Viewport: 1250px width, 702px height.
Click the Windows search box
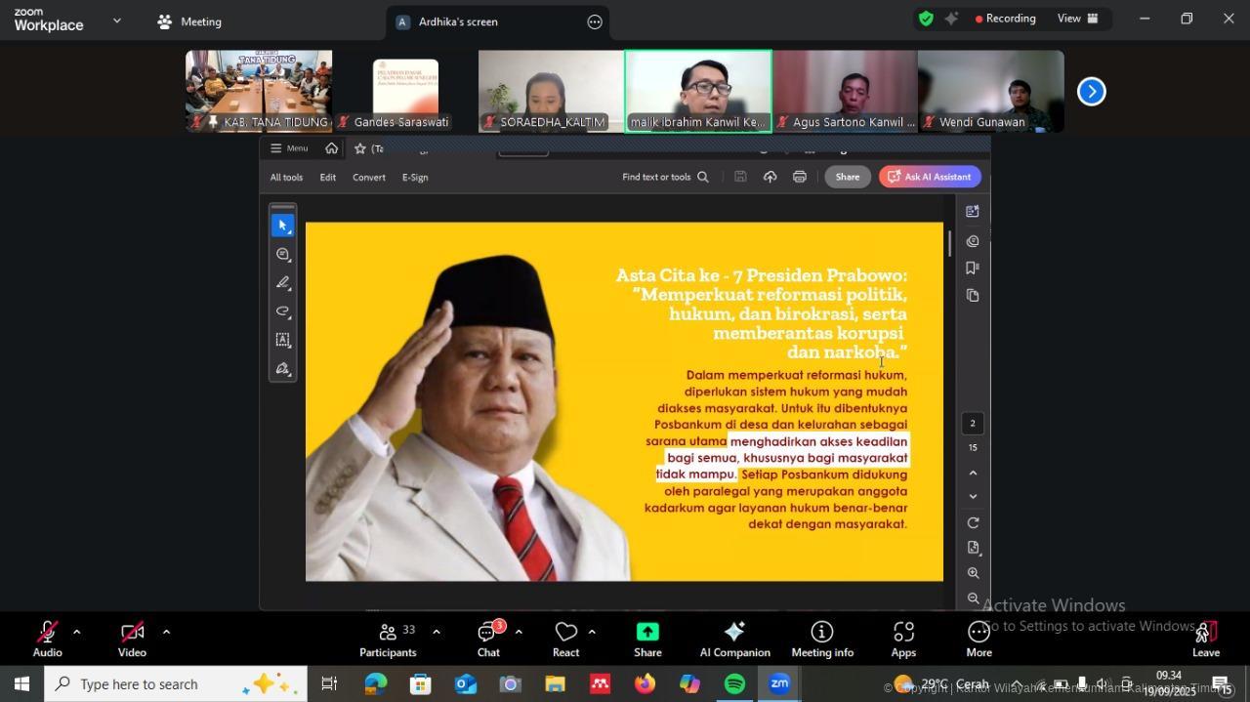coord(176,683)
